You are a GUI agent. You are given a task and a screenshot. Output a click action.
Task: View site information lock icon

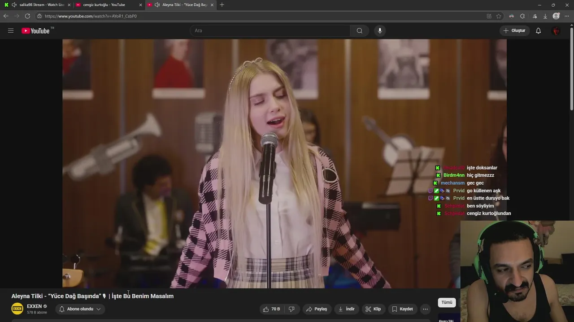(x=39, y=16)
